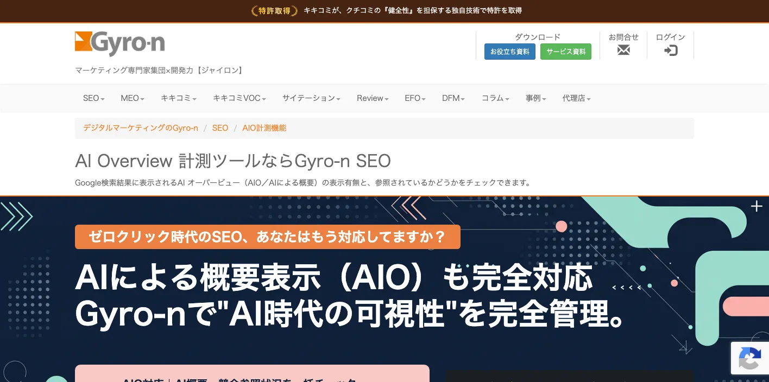The height and width of the screenshot is (382, 769).
Task: Click the hero headline AIによる概要表示（AIO）も完全対応
Action: (334, 278)
